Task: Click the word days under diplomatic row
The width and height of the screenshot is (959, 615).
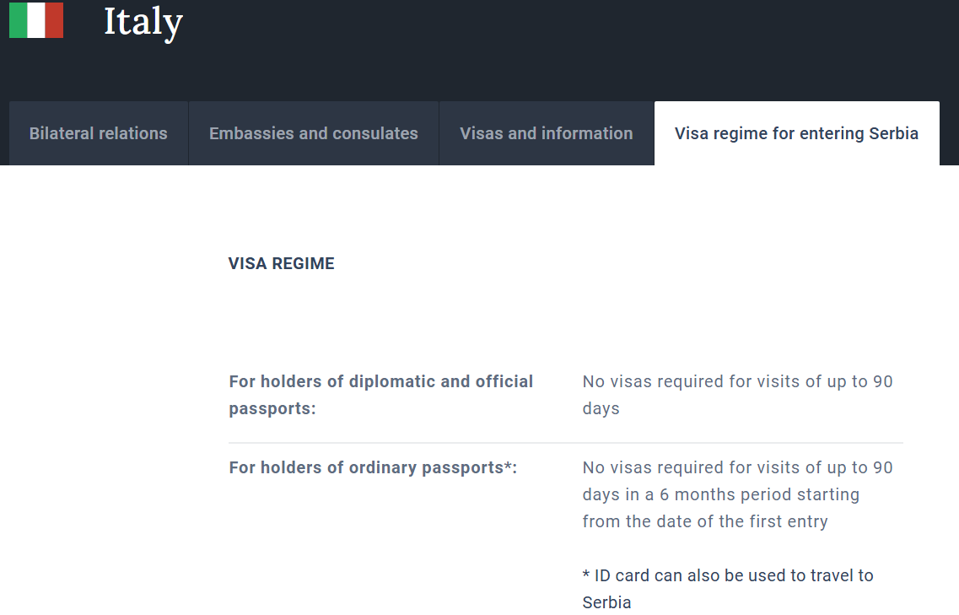Action: coord(601,409)
